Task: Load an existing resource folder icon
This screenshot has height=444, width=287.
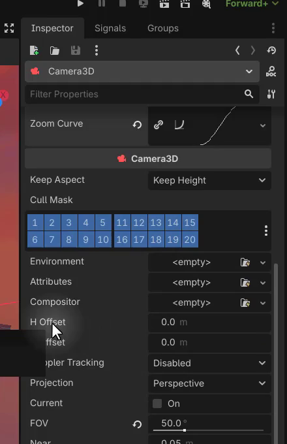Action: [55, 50]
